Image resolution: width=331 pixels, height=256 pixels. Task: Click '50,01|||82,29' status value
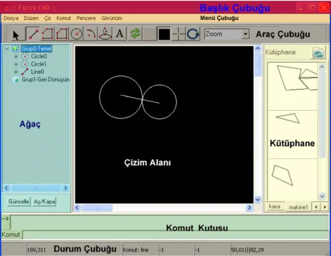247,250
